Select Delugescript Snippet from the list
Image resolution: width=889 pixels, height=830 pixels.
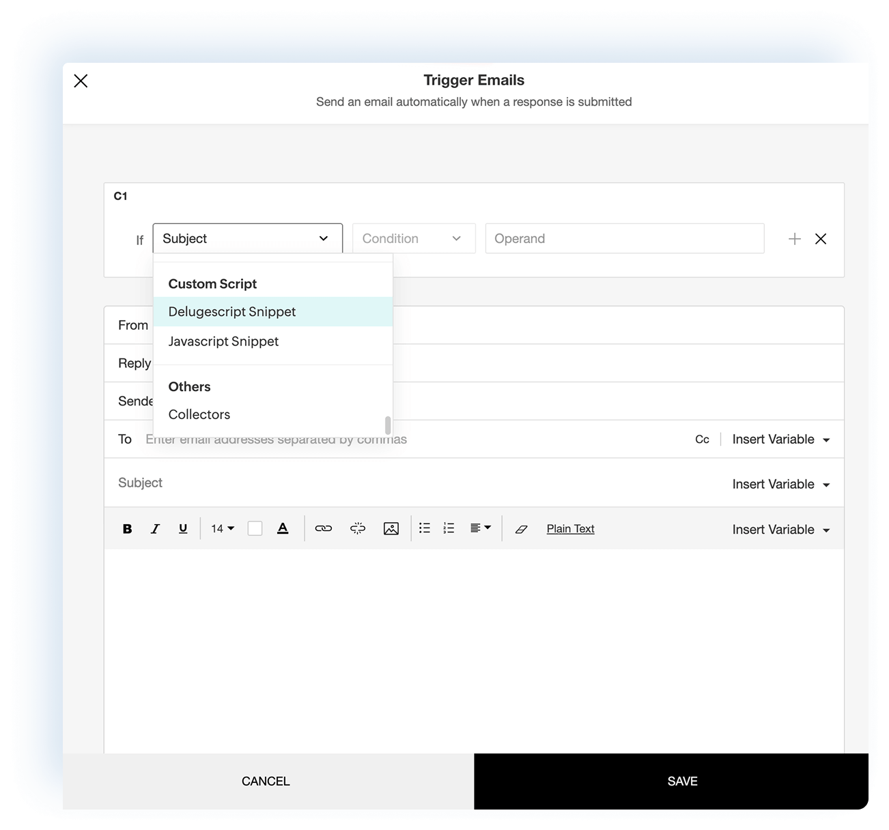231,311
